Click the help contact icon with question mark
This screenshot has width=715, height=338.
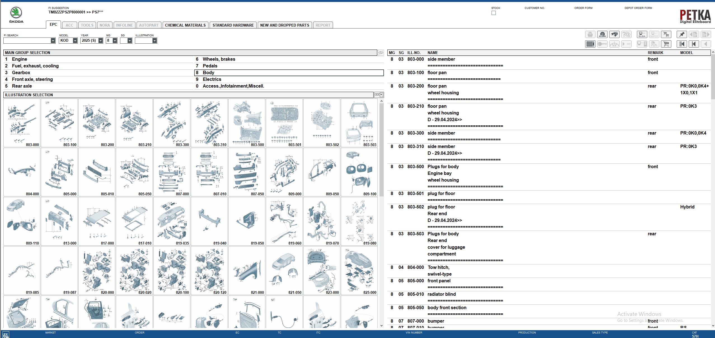pos(627,34)
